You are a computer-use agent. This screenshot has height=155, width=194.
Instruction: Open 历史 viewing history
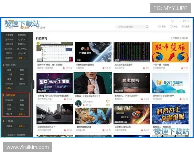point(162,26)
